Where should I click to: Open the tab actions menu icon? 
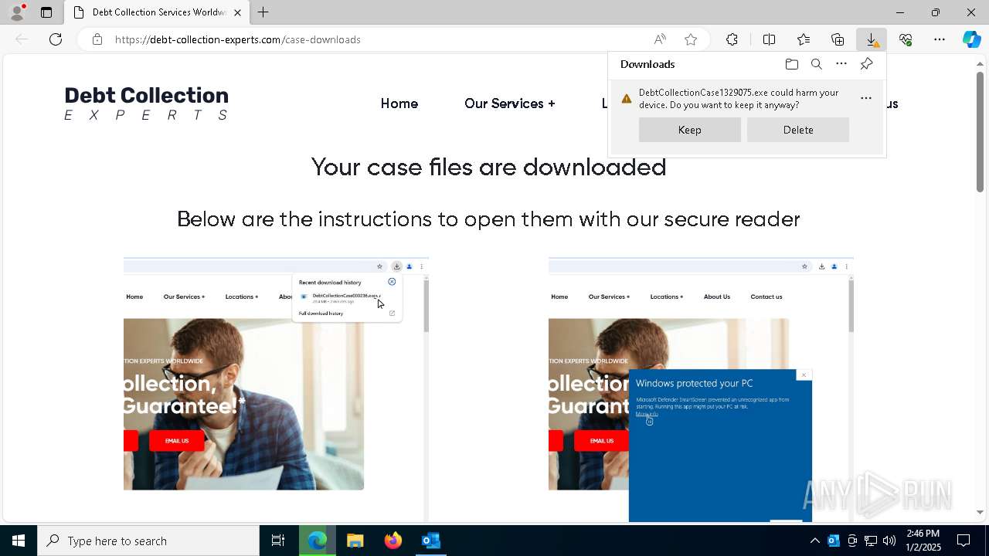click(46, 12)
